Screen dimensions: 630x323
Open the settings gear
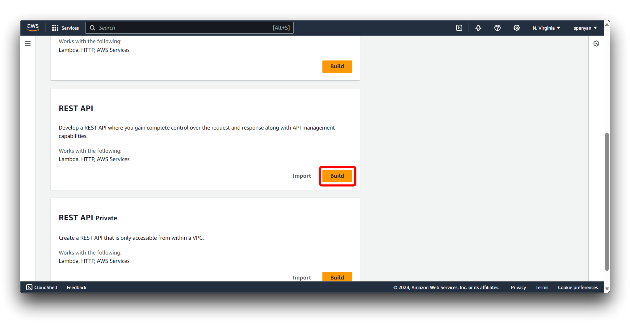[517, 28]
